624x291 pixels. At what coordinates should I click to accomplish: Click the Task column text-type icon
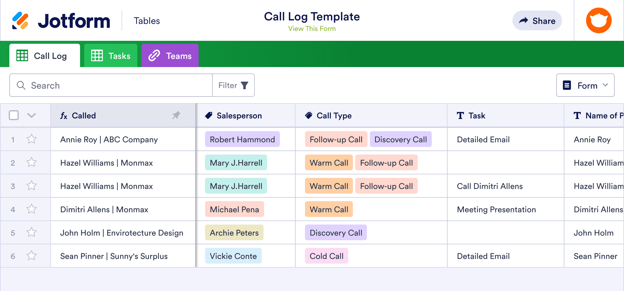460,115
